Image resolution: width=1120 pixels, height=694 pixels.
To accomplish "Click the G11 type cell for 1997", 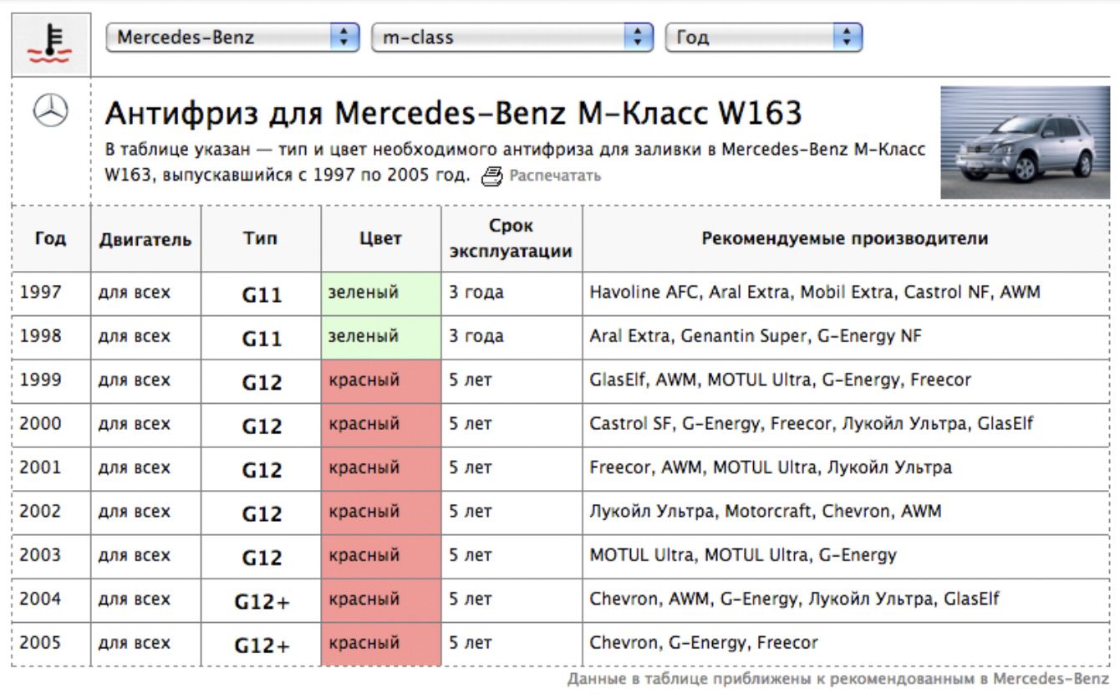I will (261, 293).
